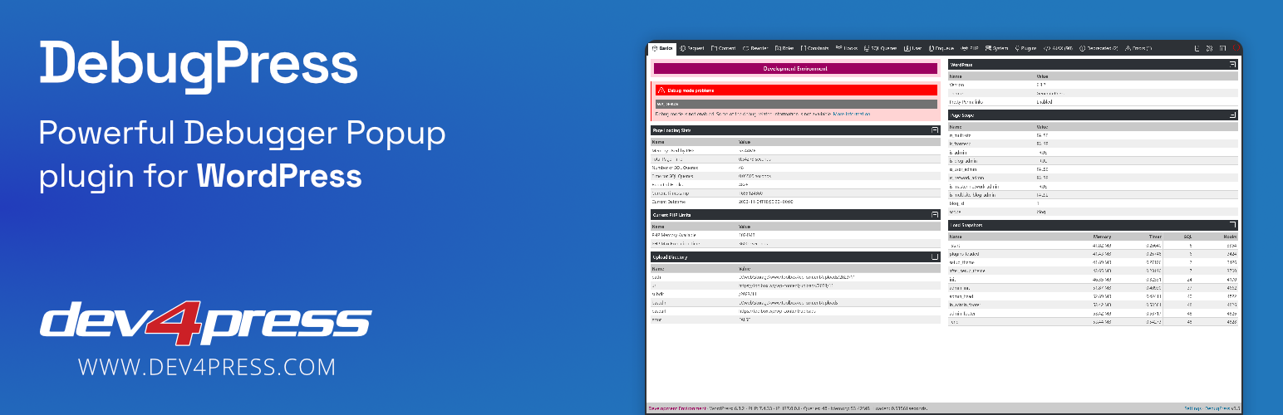Viewport: 1283px width, 415px height.
Task: Switch to the Hooks tab
Action: pos(847,48)
